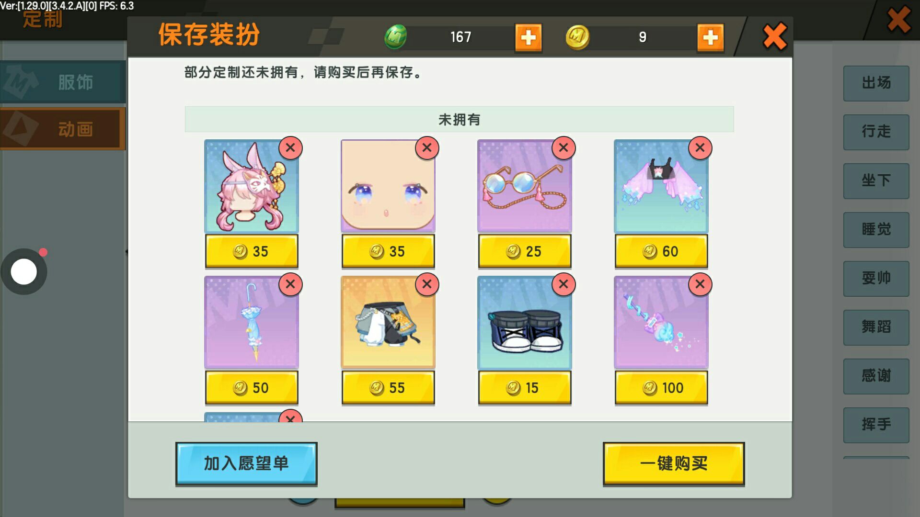The image size is (920, 517).
Task: Close the save outfit dialog
Action: click(775, 36)
